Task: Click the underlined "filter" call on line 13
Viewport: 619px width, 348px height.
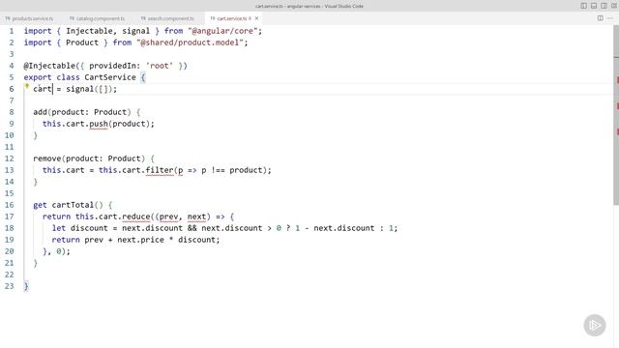Action: click(x=160, y=170)
